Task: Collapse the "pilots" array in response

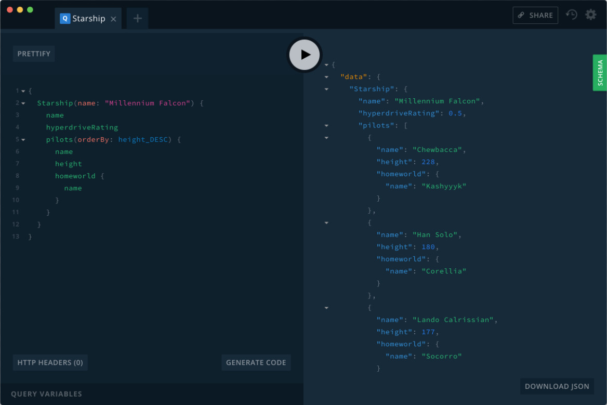Action: [x=326, y=125]
